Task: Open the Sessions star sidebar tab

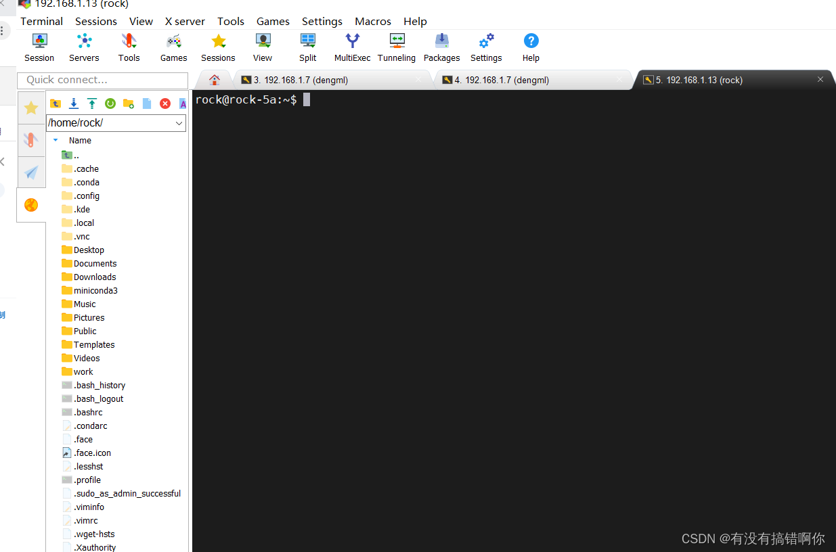Action: coord(31,108)
